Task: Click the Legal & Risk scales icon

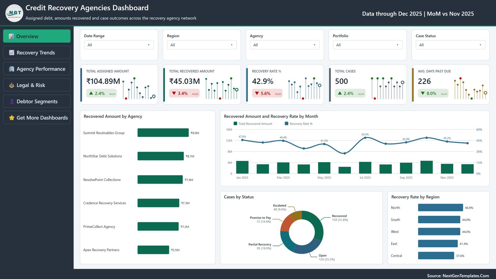Action: [x=11, y=85]
